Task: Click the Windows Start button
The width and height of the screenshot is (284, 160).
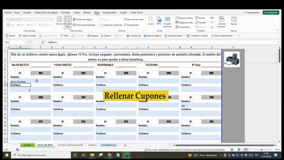Action: click(x=7, y=155)
